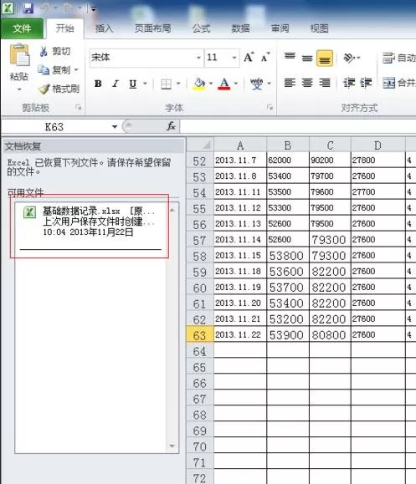Switch to the 数据 data tab
This screenshot has width=416, height=484.
click(240, 28)
